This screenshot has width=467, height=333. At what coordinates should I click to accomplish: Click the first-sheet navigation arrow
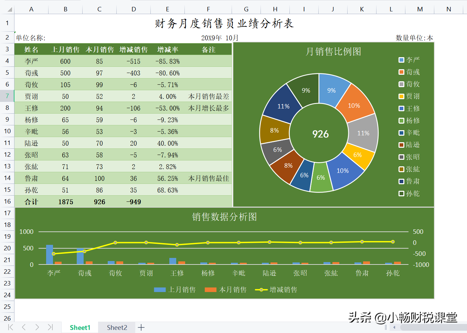click(x=10, y=327)
